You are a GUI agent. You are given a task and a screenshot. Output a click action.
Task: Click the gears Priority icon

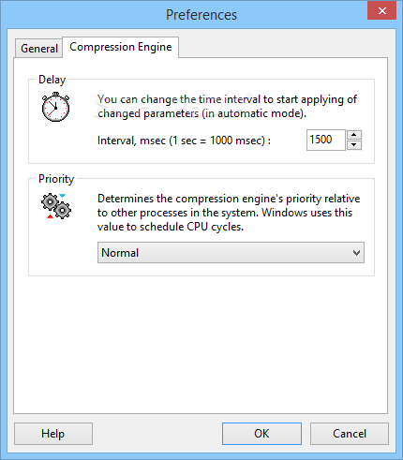coord(56,206)
